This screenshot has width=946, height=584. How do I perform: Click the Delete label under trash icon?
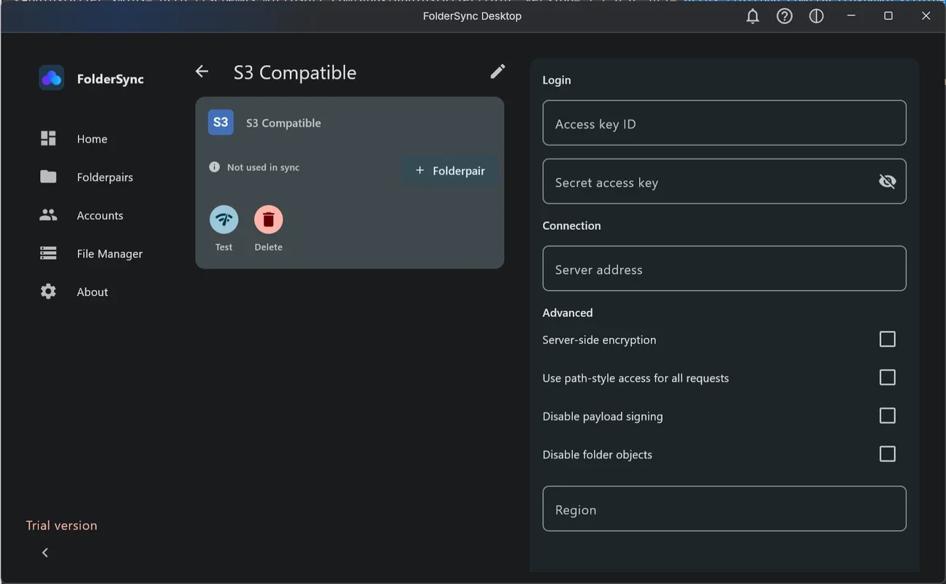(268, 247)
